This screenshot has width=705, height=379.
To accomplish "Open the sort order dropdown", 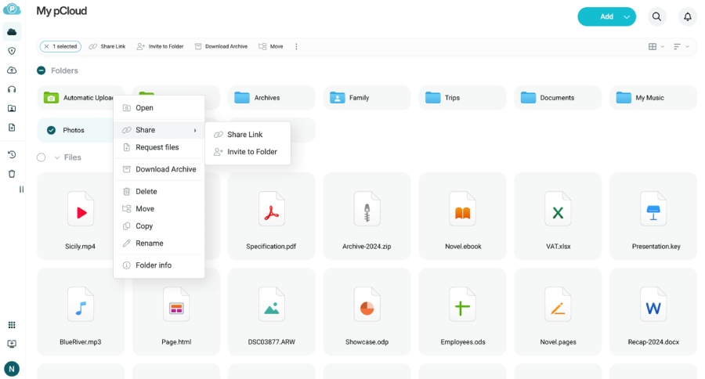I will 681,47.
